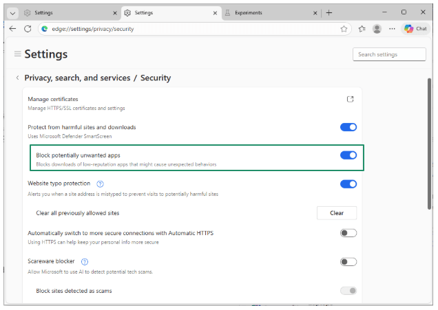Image resolution: width=438 pixels, height=310 pixels.
Task: Click the browser back arrow button
Action: tap(12, 29)
